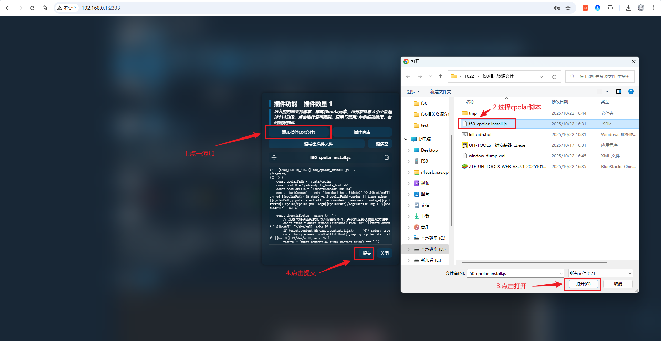This screenshot has width=661, height=341.
Task: Expand the 本地磁盘 (C:) tree node
Action: point(409,238)
